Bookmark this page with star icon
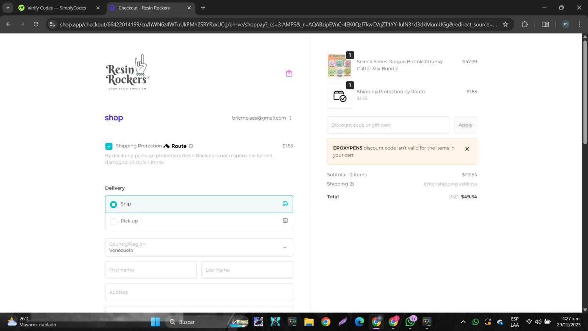 [x=506, y=24]
